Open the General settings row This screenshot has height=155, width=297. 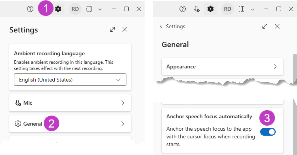[70, 124]
